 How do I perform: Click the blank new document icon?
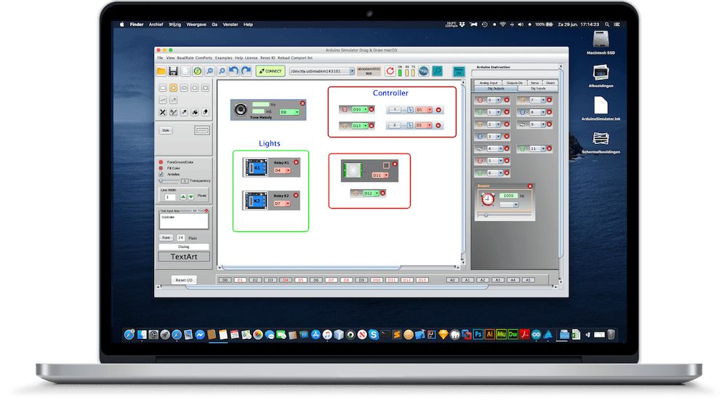pos(185,71)
